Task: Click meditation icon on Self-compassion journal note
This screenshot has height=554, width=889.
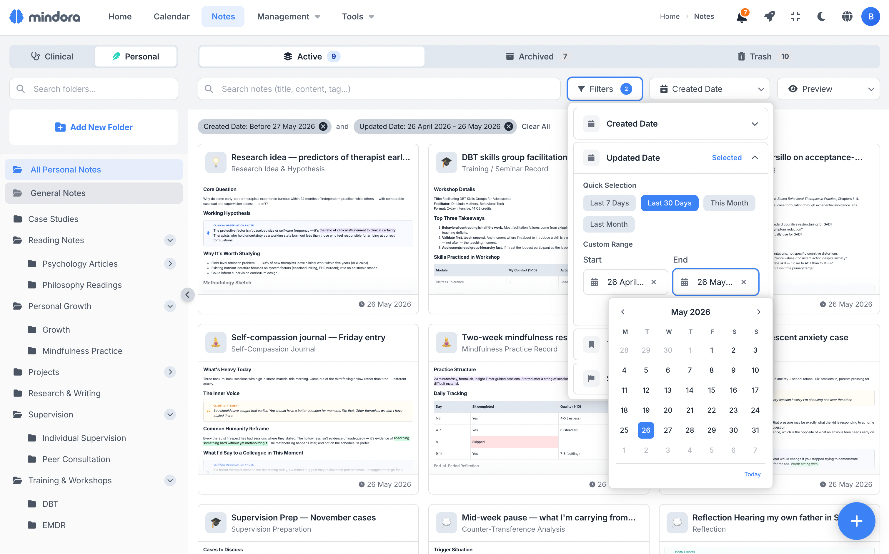Action: pos(216,343)
